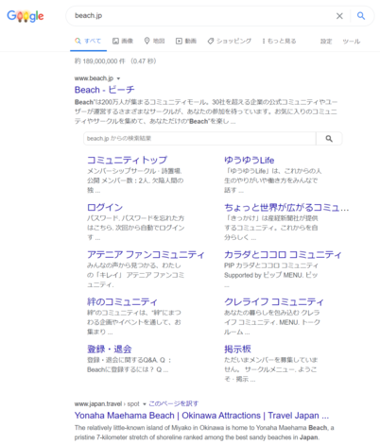
Task: Open the クレライフ コミュニティ sitelink
Action: (274, 301)
